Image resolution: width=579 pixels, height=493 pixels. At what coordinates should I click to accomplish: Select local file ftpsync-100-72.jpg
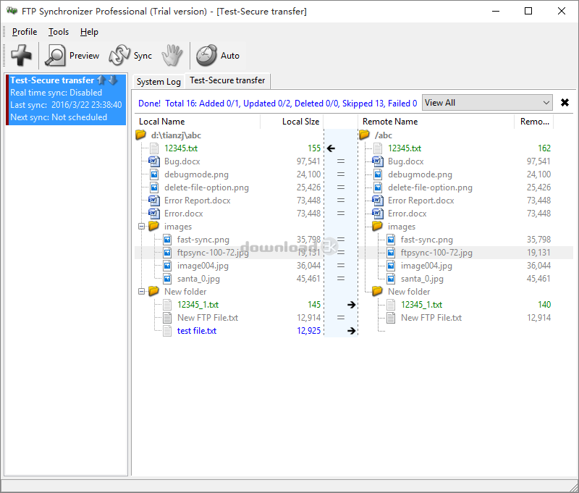tap(213, 253)
